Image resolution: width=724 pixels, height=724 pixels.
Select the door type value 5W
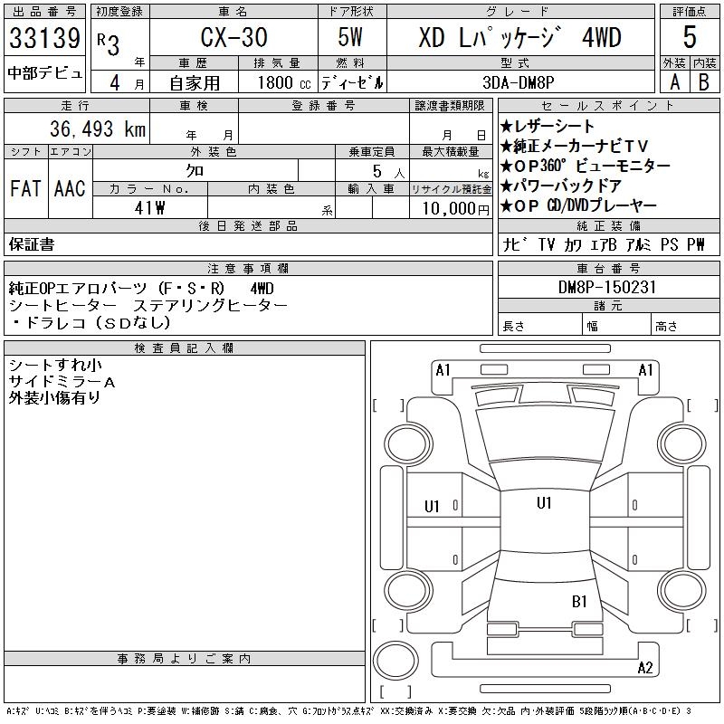tap(350, 37)
